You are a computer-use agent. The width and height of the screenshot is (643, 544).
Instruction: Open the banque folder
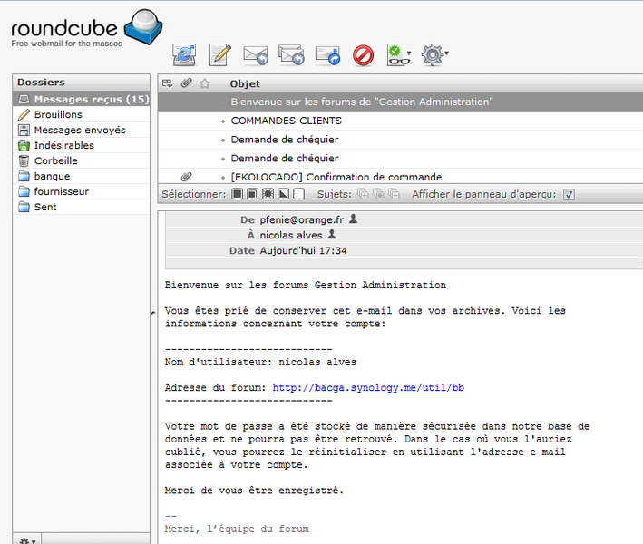[82, 176]
